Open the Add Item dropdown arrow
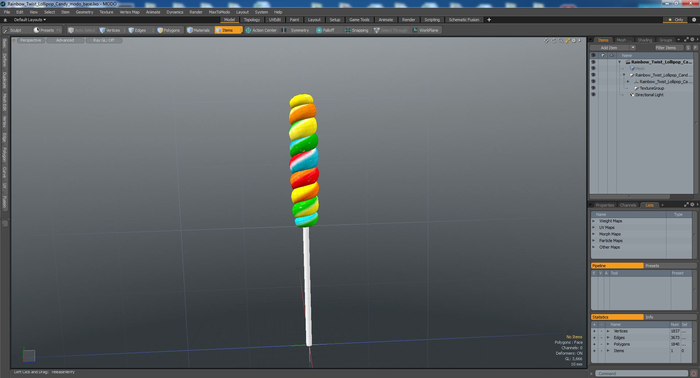Screen dimensions: 700x378 tap(633, 48)
